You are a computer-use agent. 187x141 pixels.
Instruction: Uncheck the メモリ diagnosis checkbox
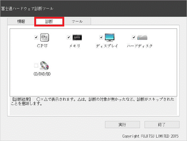coord(69,38)
